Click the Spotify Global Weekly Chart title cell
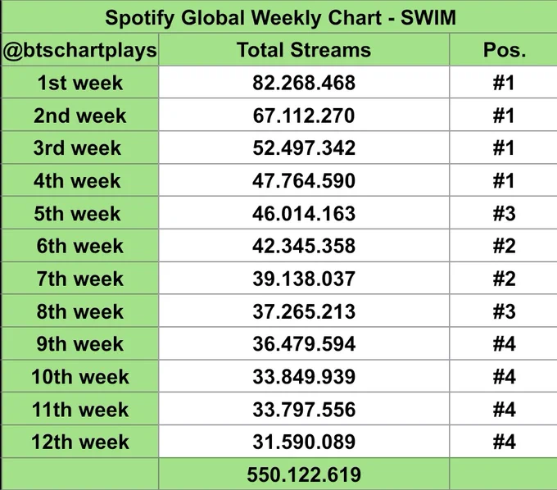Image resolution: width=557 pixels, height=490 pixels. point(280,16)
